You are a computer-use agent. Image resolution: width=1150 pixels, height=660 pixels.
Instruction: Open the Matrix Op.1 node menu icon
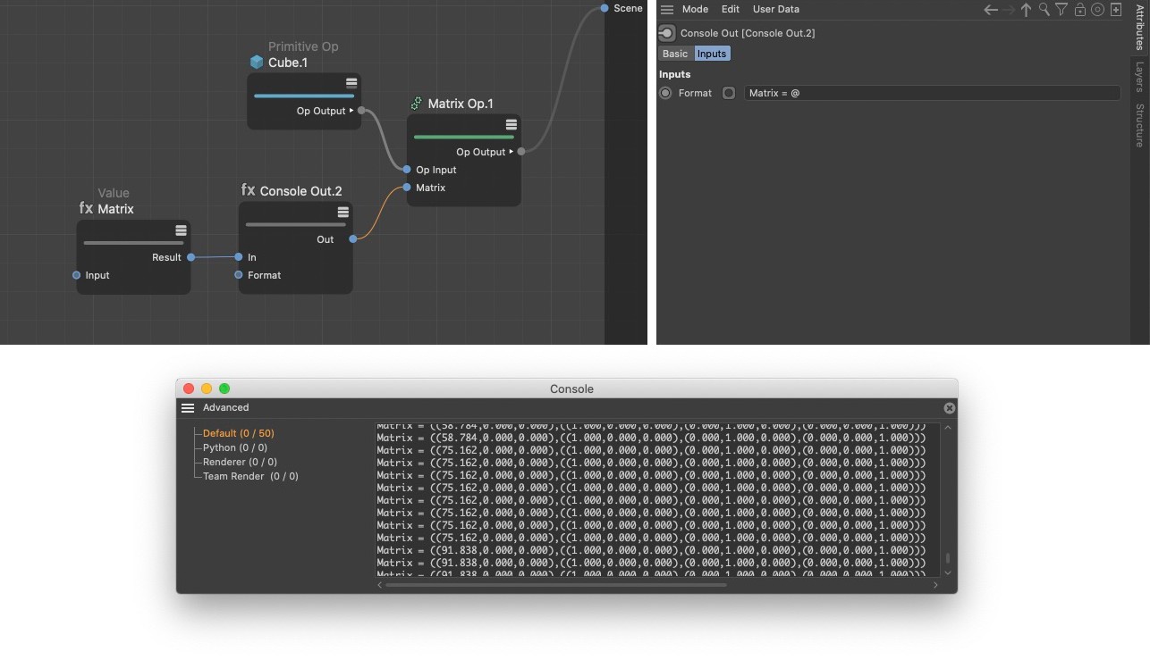[511, 124]
